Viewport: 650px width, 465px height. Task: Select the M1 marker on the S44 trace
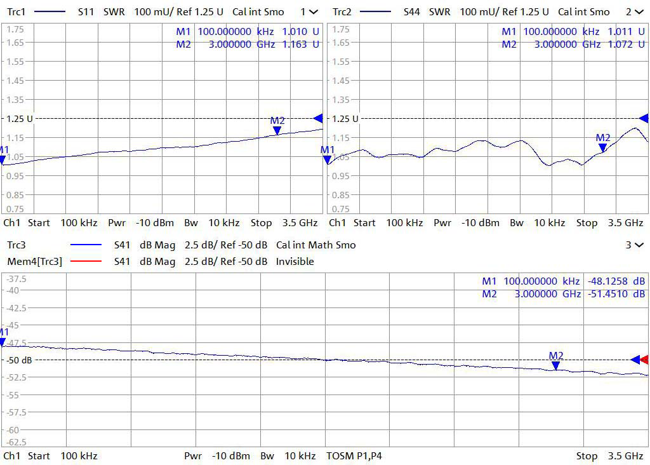tap(328, 159)
